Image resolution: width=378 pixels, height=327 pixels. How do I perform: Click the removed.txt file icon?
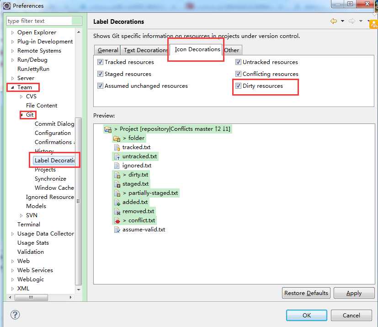tap(117, 211)
